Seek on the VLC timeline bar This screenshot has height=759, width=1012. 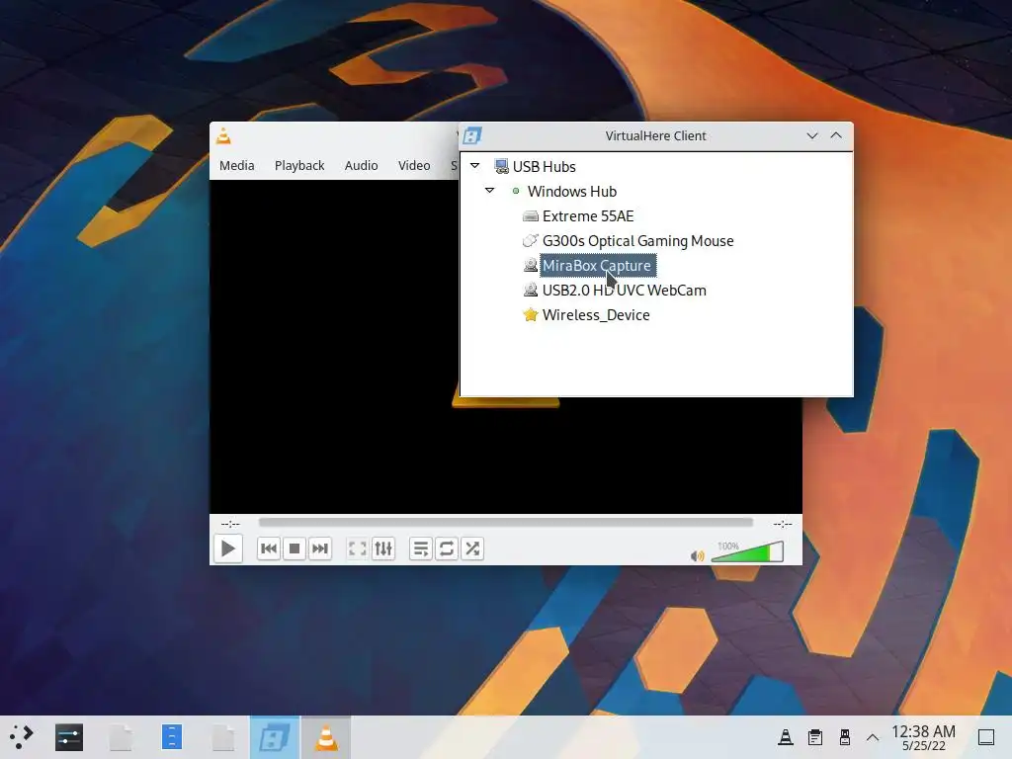coord(505,522)
